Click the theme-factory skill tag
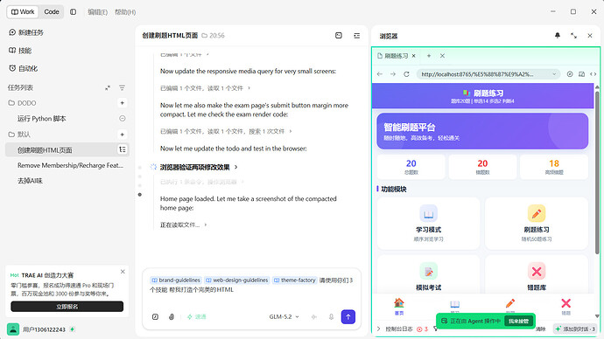Screen dimensions: 604x339 click(x=295, y=280)
